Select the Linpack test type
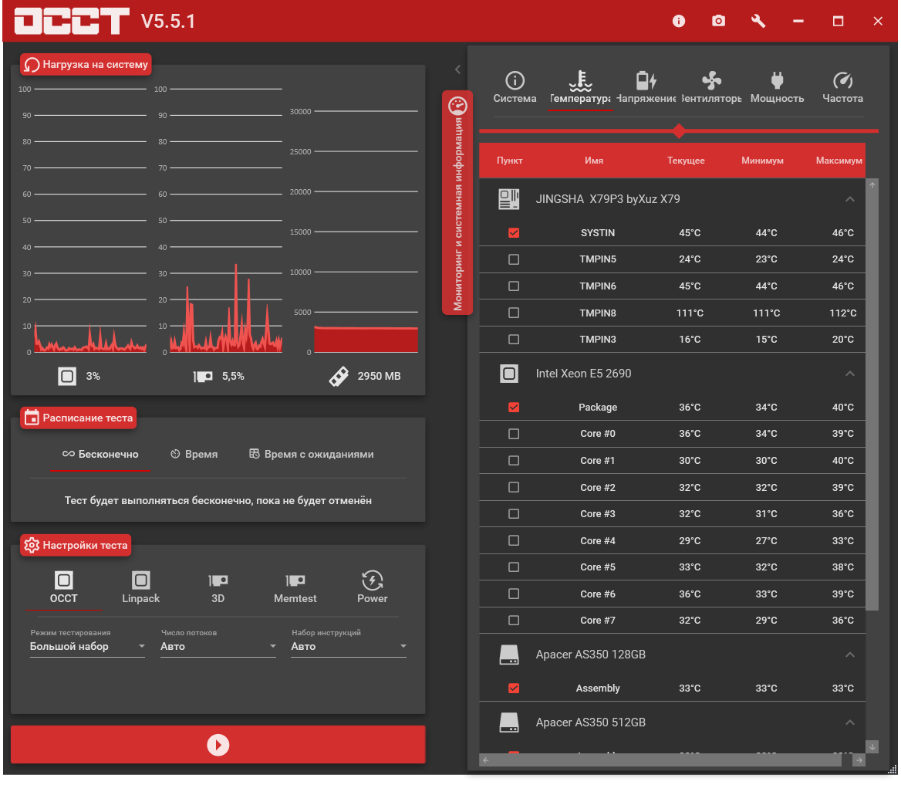This screenshot has width=901, height=785. pos(140,587)
